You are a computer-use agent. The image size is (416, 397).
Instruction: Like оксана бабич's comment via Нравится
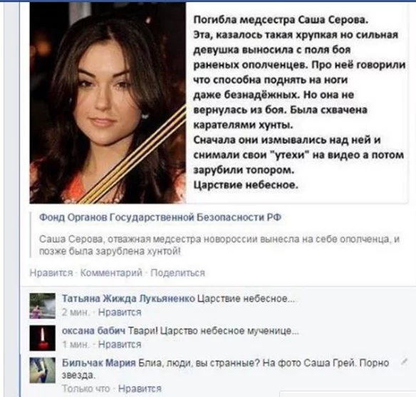pos(120,344)
